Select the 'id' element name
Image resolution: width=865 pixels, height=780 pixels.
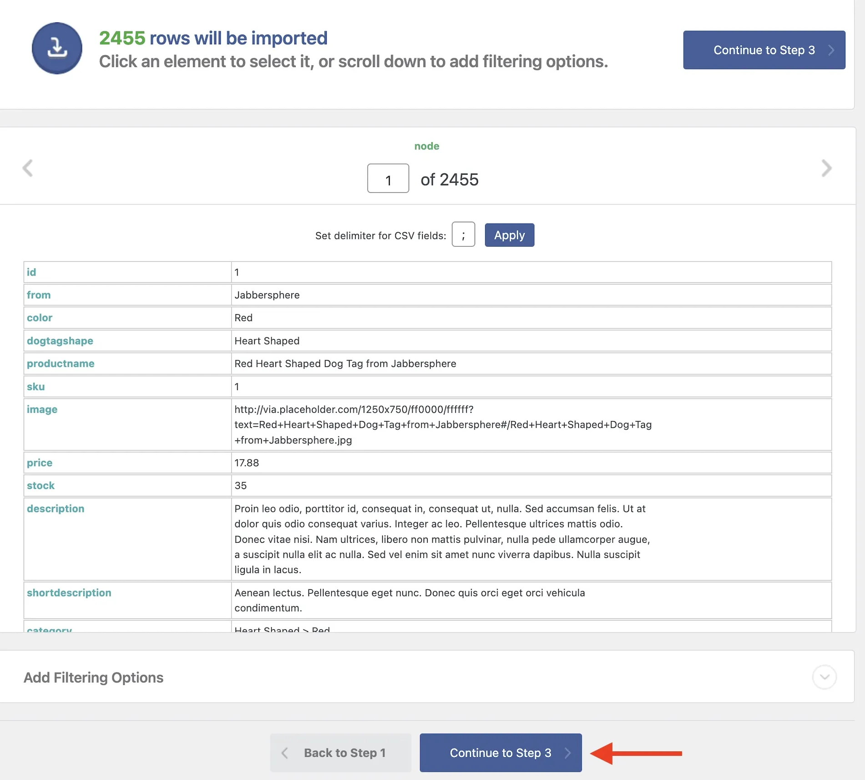[31, 272]
